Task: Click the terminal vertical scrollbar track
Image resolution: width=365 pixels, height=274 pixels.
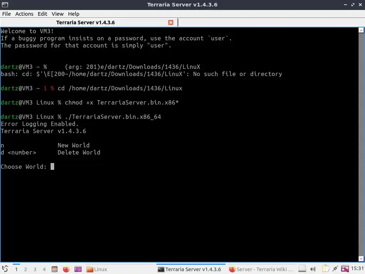Action: (361, 144)
